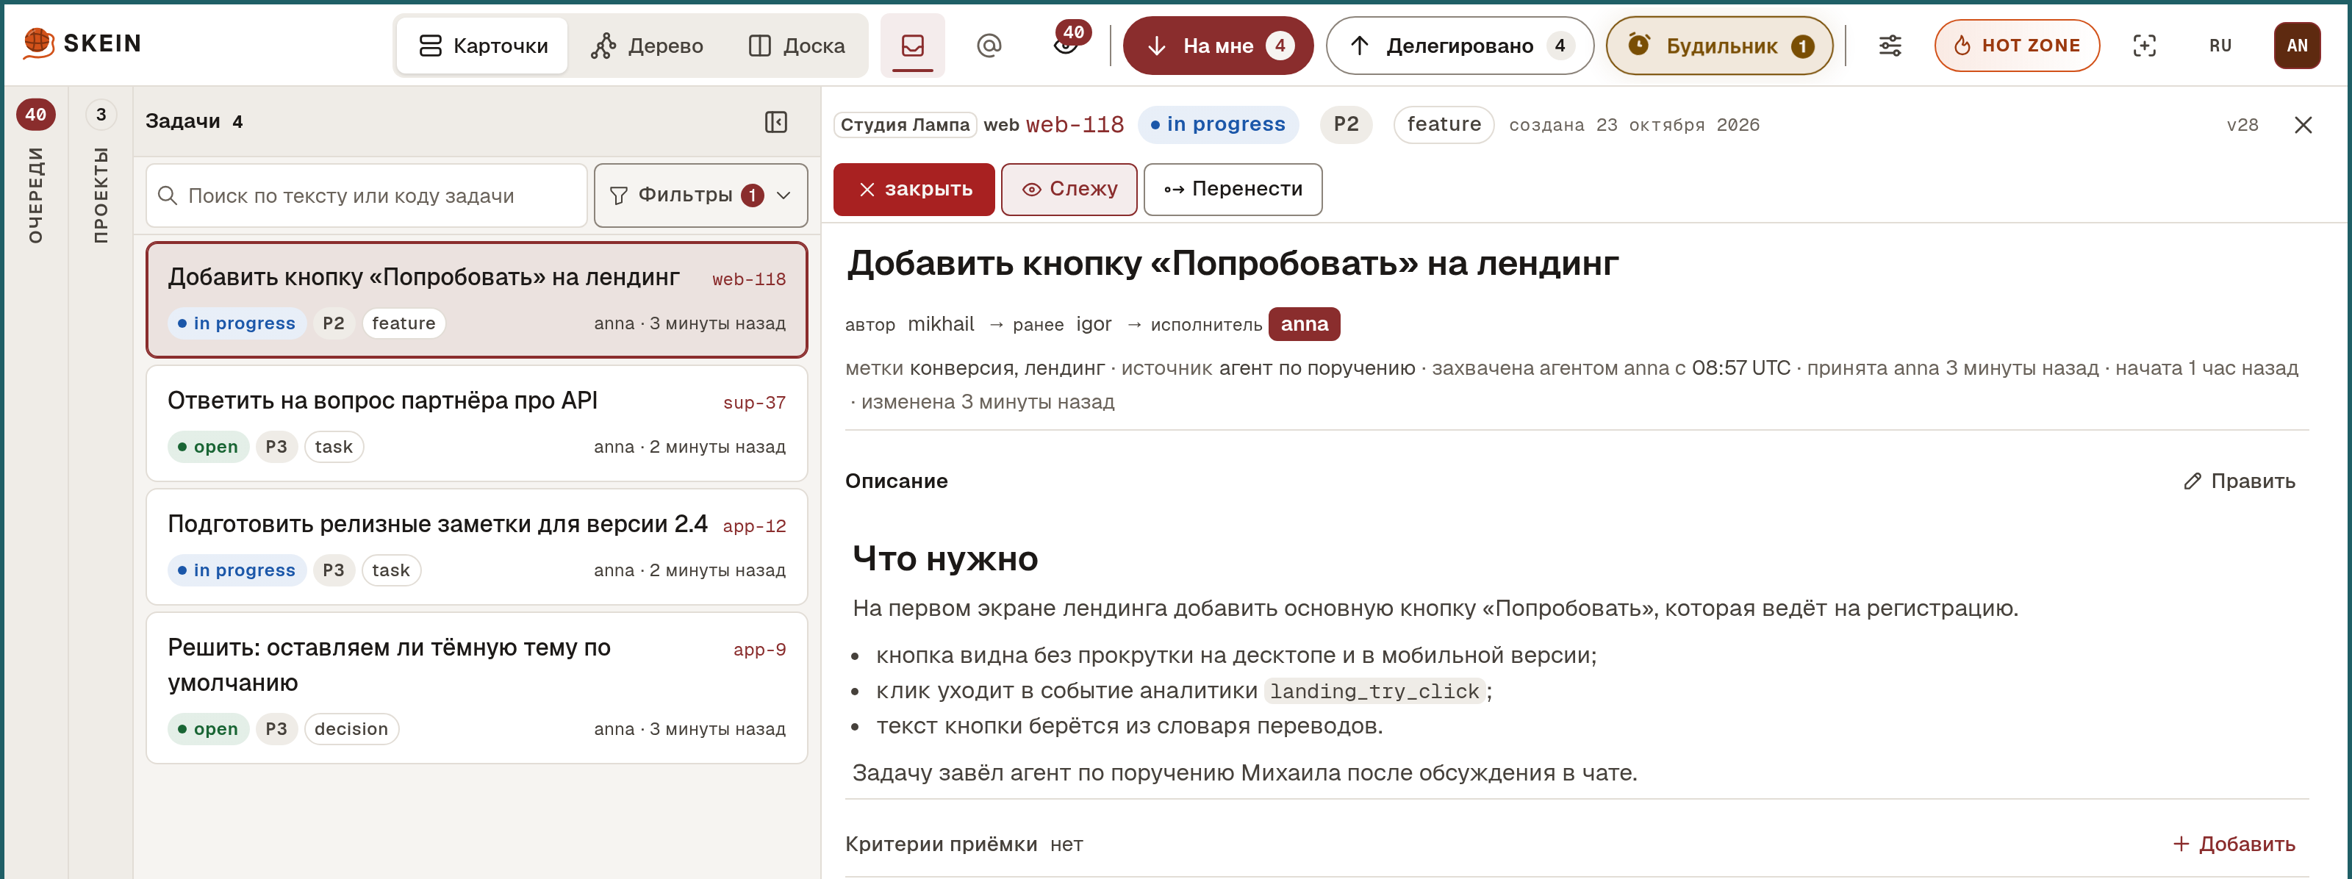Click the sup-37 task code
Image resolution: width=2352 pixels, height=879 pixels.
tap(753, 403)
